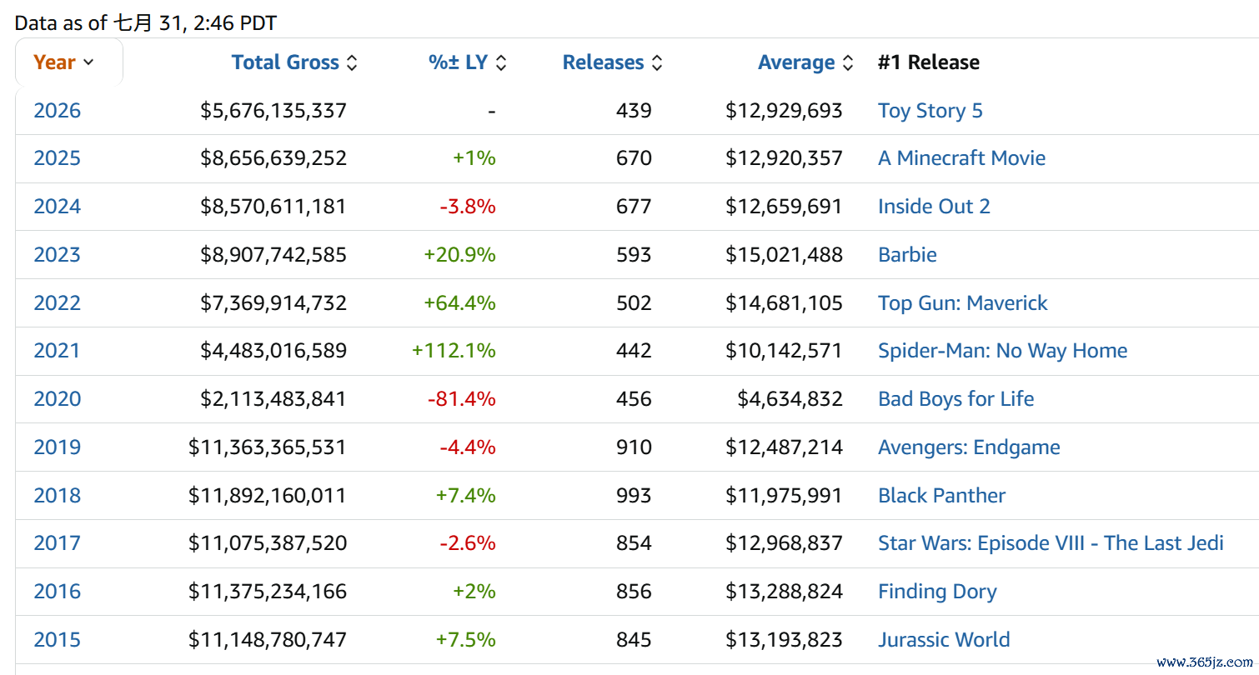Open the A Minecraft Movie link
Viewport: 1259px width, 675px height.
pos(961,158)
